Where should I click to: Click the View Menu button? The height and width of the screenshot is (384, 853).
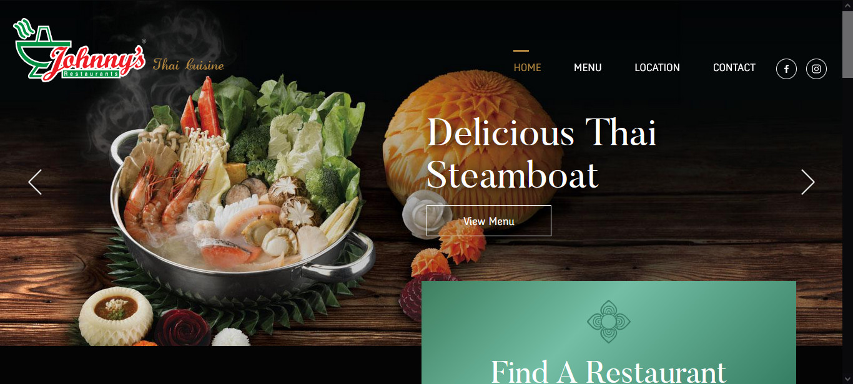tap(489, 221)
